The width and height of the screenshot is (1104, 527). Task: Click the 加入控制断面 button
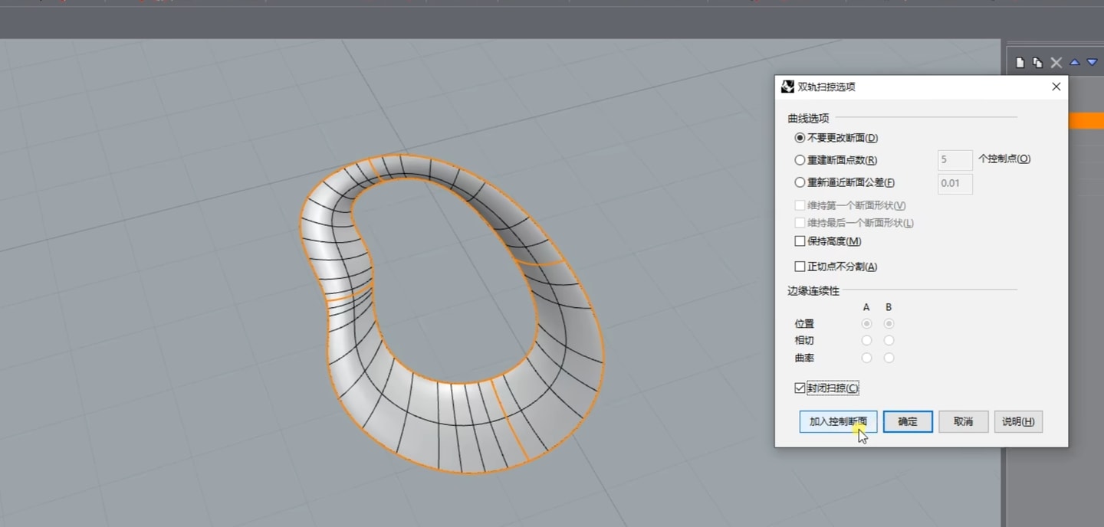(838, 421)
